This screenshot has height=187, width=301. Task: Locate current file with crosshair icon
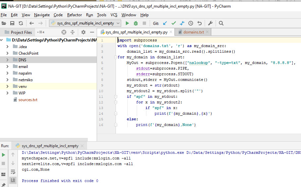(64, 32)
